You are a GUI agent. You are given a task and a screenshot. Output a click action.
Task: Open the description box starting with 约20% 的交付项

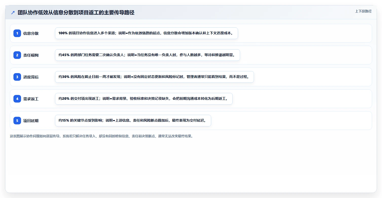point(144,99)
